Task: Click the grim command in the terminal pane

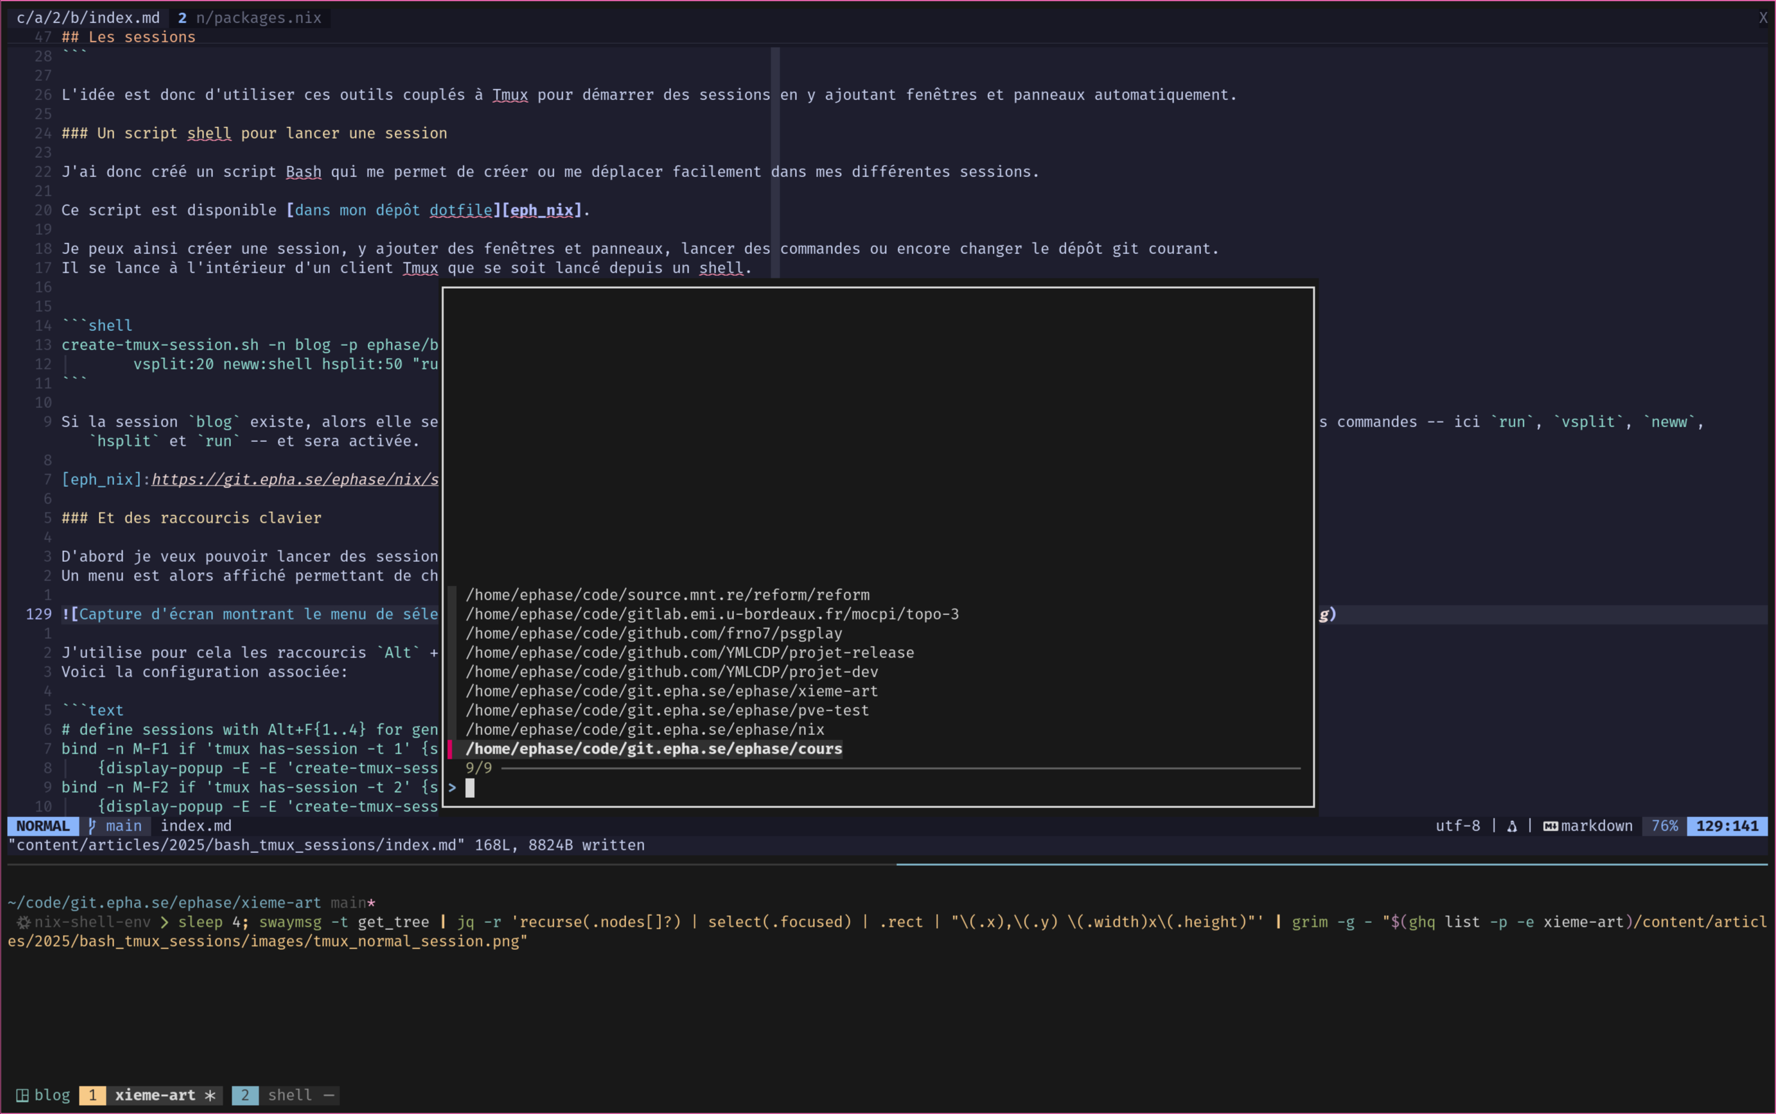Action: (1310, 922)
